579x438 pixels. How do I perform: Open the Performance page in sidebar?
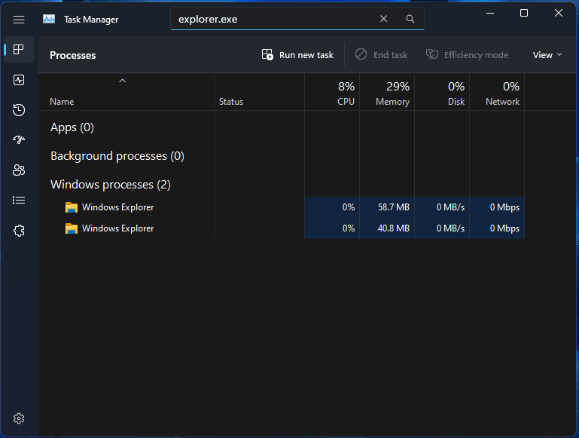[x=19, y=80]
